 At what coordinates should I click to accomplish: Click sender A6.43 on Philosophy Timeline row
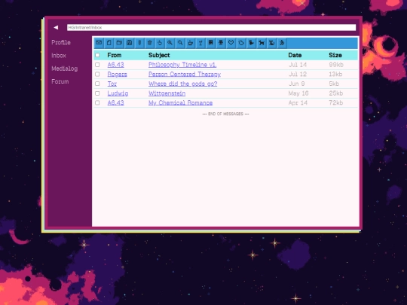[116, 65]
